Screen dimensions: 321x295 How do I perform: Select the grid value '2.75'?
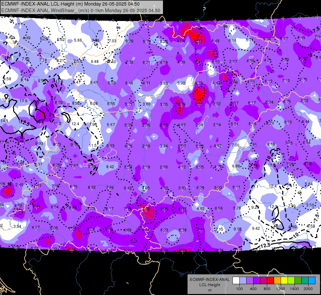click(303, 80)
